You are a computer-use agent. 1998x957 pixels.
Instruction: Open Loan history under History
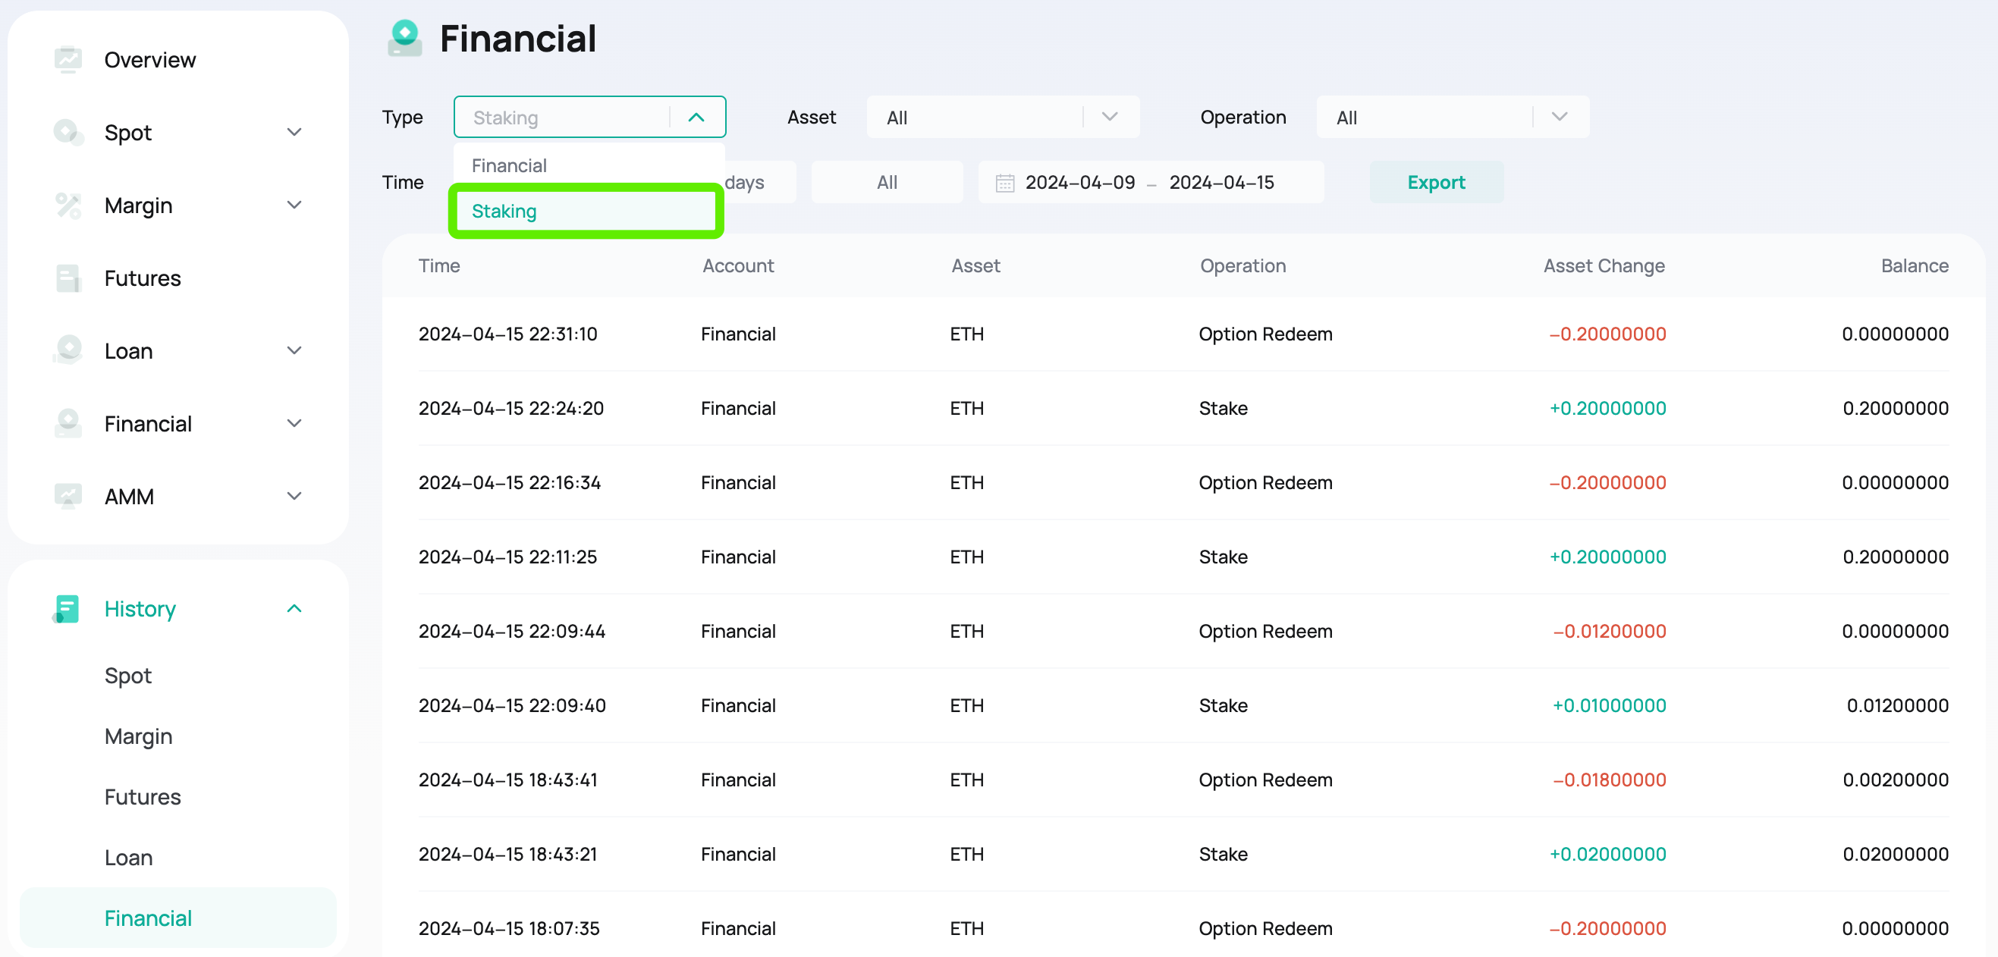pos(128,858)
